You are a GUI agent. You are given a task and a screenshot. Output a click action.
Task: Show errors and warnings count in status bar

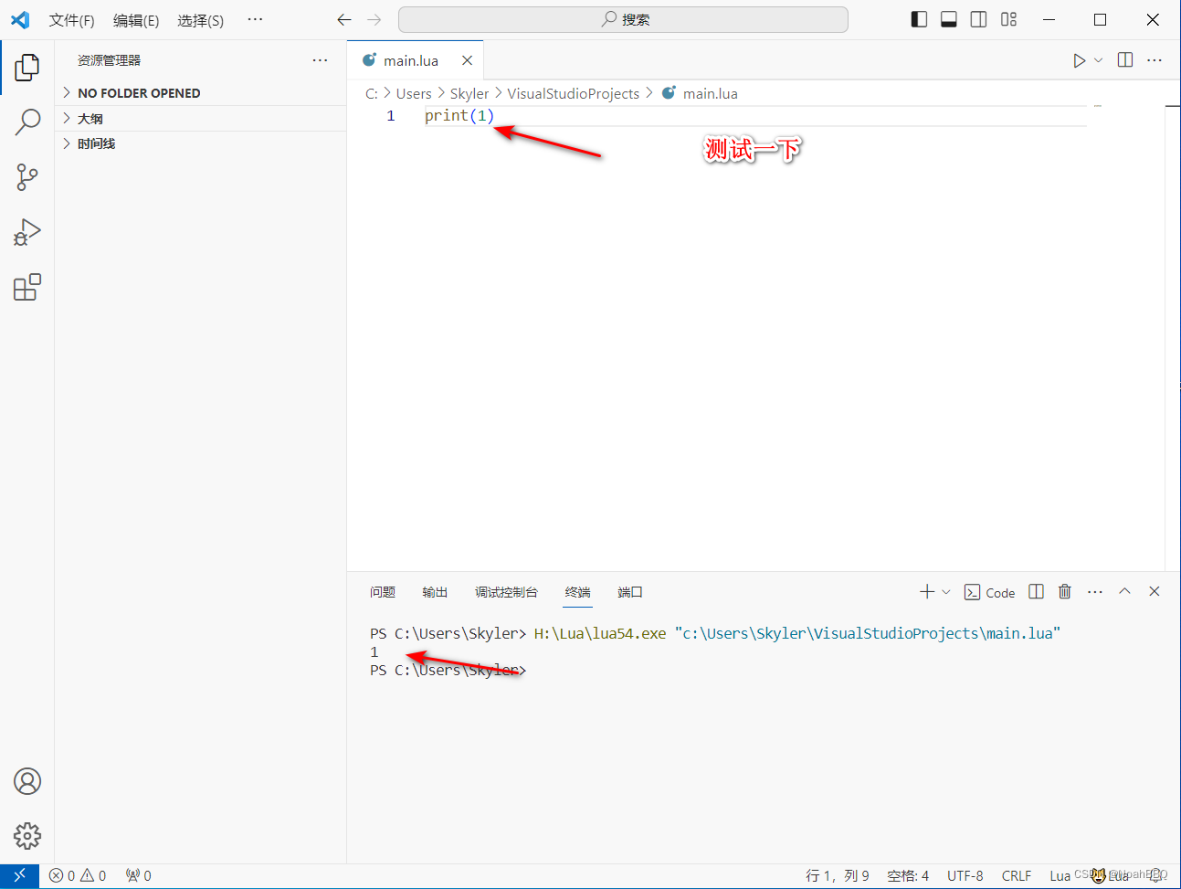(78, 875)
